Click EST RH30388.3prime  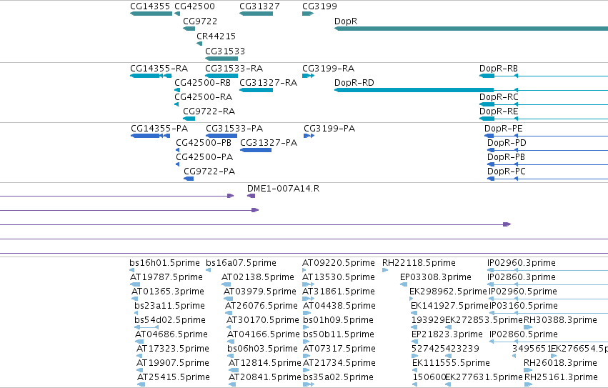click(x=528, y=327)
